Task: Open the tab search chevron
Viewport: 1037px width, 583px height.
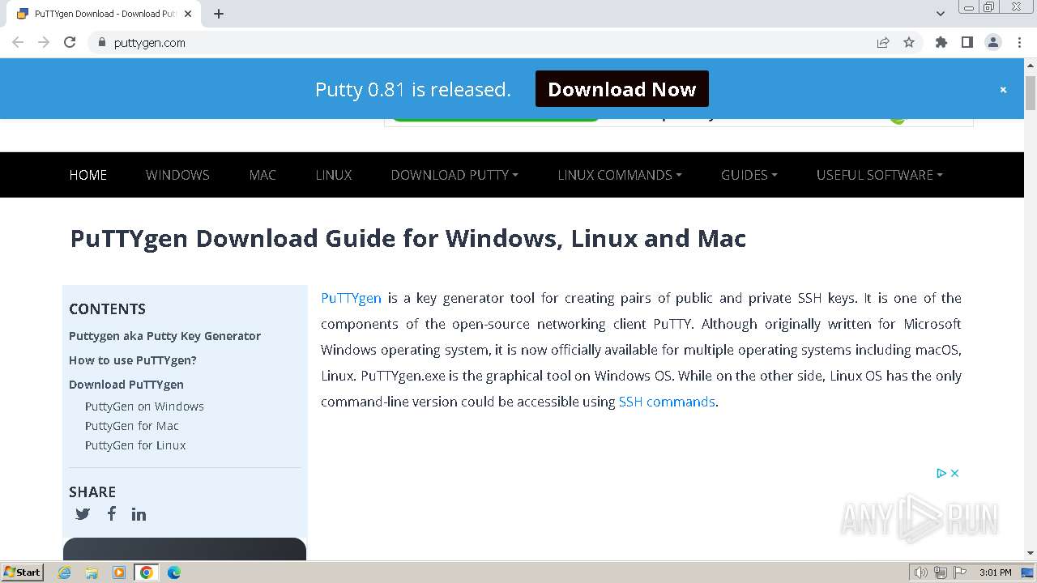Action: coord(941,14)
